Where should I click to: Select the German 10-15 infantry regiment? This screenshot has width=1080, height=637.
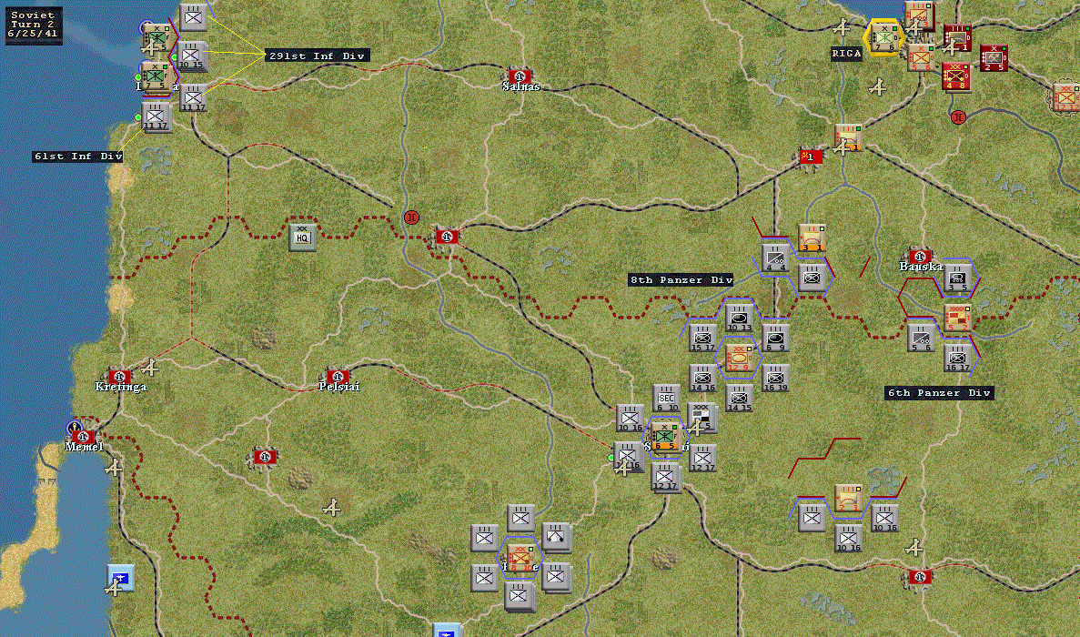tap(191, 56)
